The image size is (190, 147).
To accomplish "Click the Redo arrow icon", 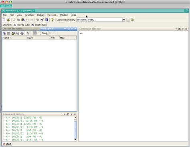I will (32, 20).
